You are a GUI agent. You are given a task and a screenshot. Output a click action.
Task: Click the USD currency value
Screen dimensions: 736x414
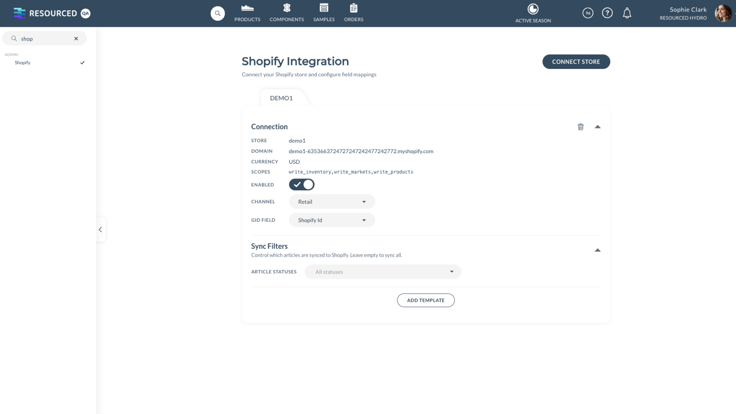tap(294, 162)
